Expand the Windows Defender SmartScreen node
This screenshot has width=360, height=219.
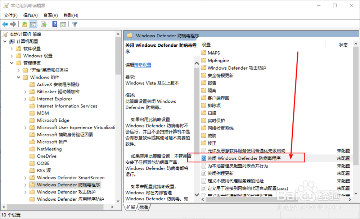(26, 178)
